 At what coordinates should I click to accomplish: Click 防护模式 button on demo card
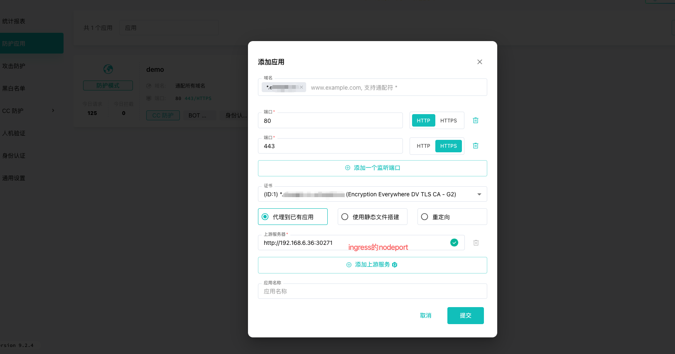108,85
